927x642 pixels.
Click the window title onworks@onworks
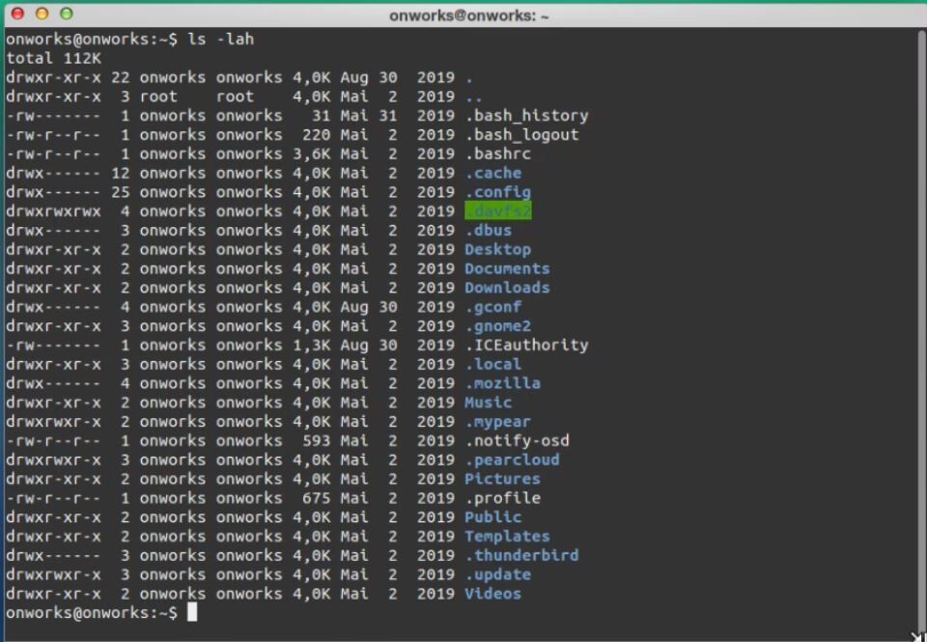[469, 15]
